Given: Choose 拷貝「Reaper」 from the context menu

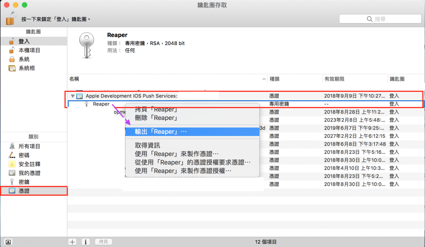Looking at the screenshot, I should 192,109.
